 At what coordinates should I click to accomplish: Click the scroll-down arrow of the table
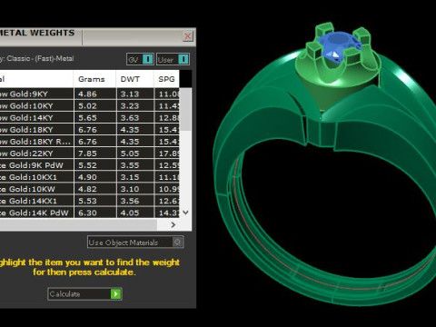pos(186,213)
